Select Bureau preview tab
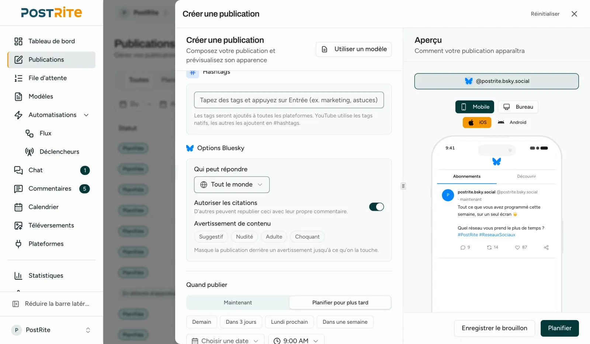The image size is (590, 344). click(x=518, y=107)
